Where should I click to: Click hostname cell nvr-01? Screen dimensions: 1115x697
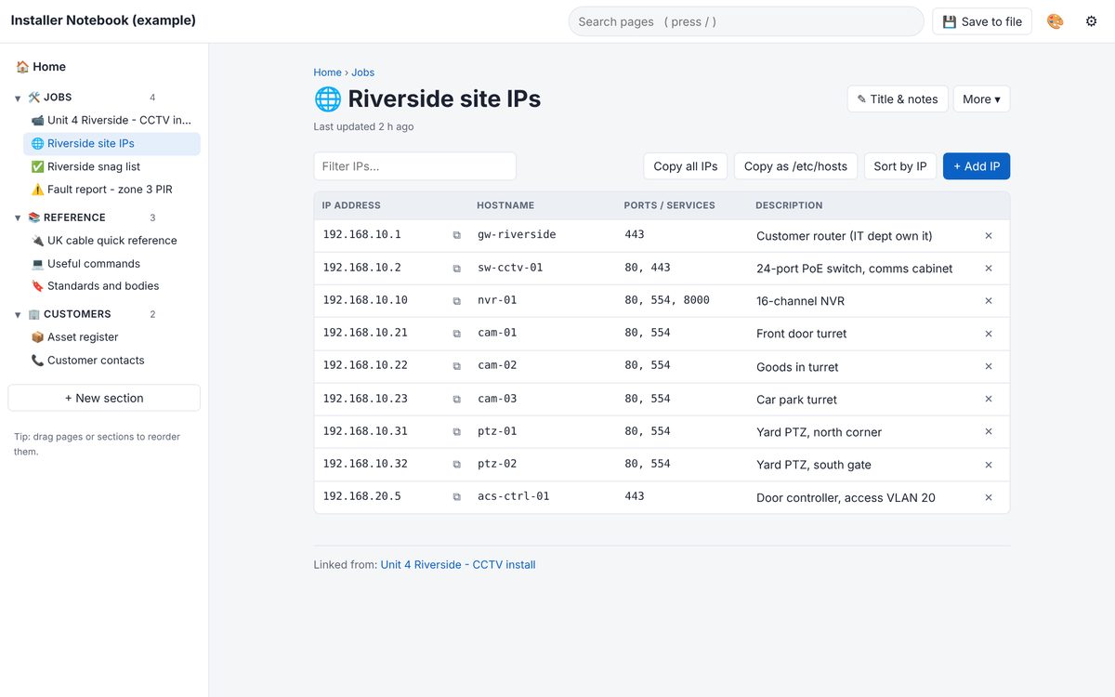[497, 300]
